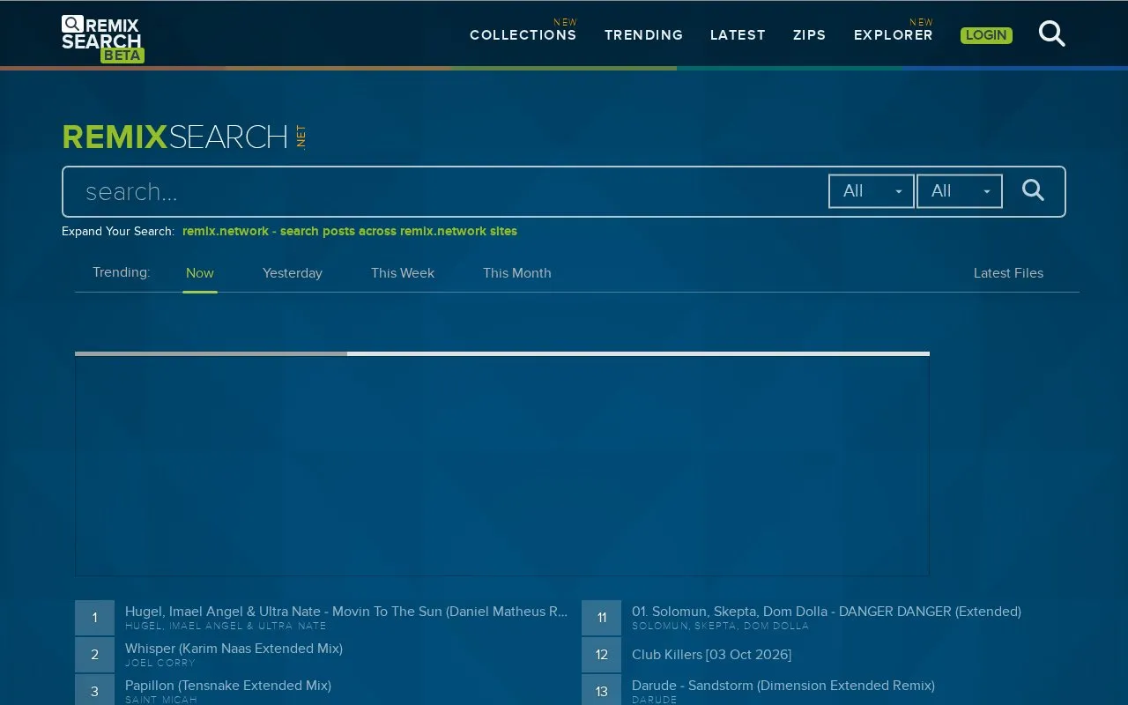
Task: Follow the remix.network search link
Action: coord(350,231)
